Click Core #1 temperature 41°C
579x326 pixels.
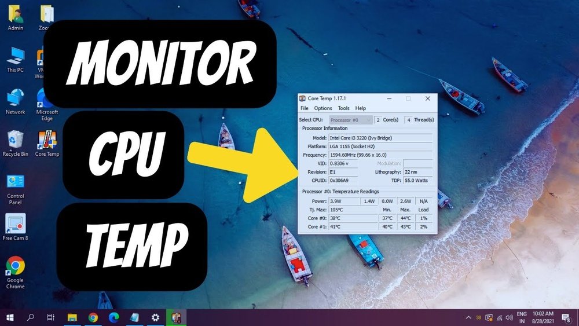click(x=353, y=226)
